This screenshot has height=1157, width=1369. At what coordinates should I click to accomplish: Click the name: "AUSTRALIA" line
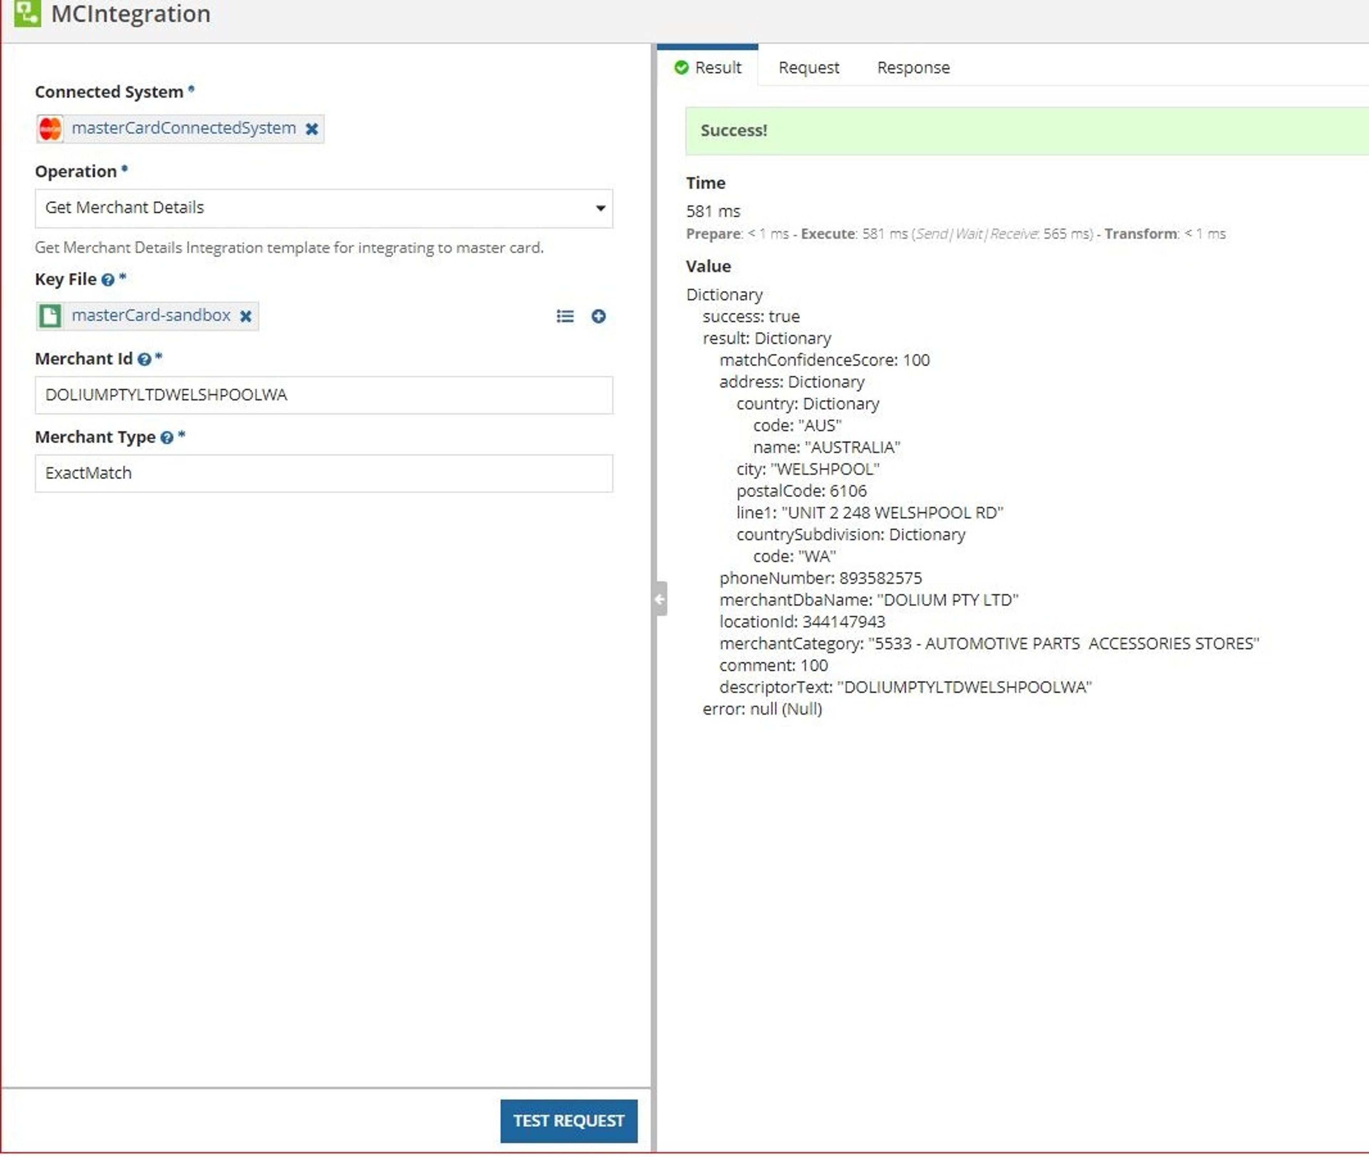coord(826,447)
